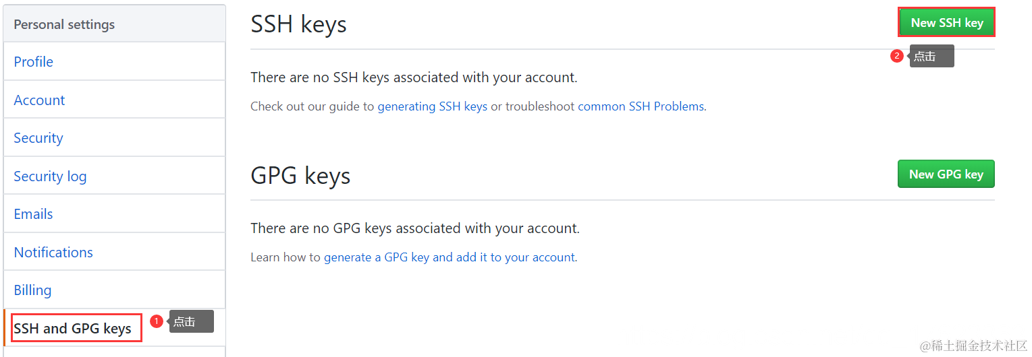This screenshot has height=357, width=1032.
Task: Open the common SSH Problems link
Action: [x=641, y=106]
